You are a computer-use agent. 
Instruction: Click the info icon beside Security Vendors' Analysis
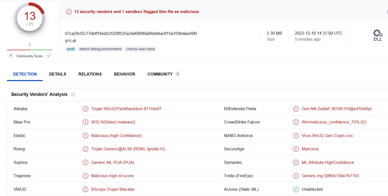(x=73, y=95)
